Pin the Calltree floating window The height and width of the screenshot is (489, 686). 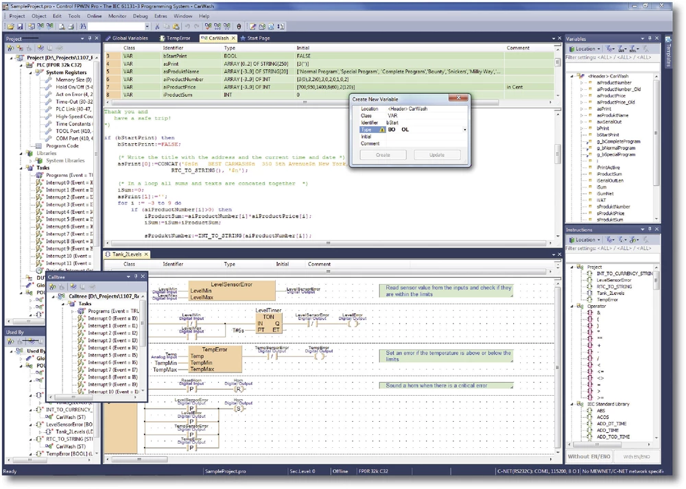tap(134, 276)
